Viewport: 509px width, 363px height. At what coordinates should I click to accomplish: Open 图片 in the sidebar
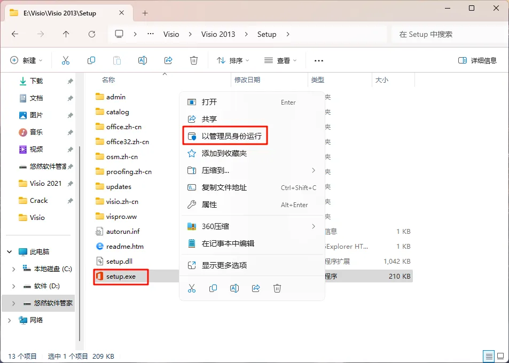tap(36, 115)
